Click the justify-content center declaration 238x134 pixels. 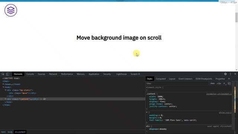click(x=163, y=106)
